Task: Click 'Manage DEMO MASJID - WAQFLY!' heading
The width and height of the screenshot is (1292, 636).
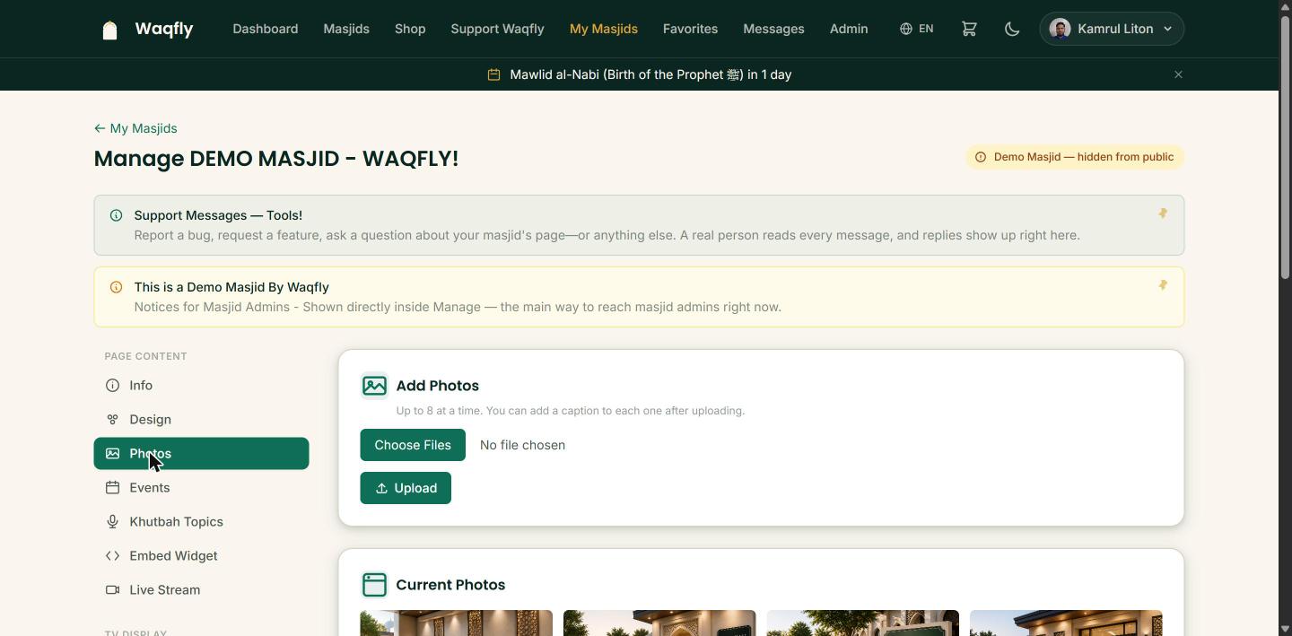Action: click(x=276, y=159)
